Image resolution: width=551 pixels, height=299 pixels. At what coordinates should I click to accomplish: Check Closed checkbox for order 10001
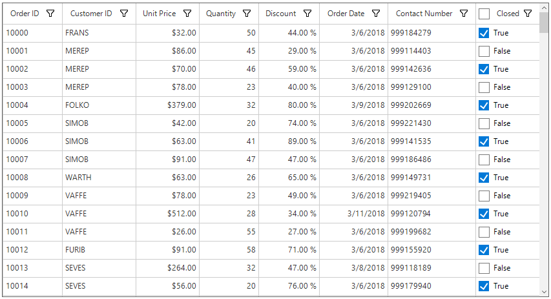484,51
